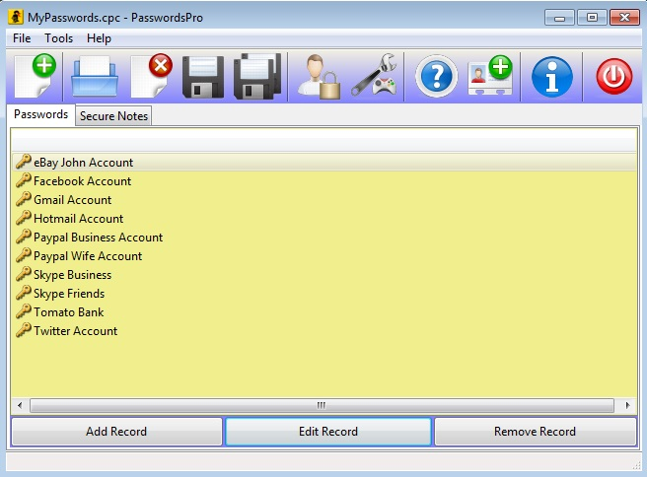Viewport: 647px width, 477px height.
Task: Click the red power button icon
Action: (x=613, y=76)
